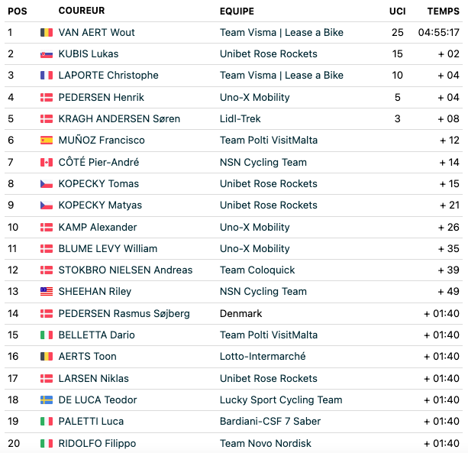
Task: Click the Slovak flag next to KUBIS Lukas
Action: pyautogui.click(x=47, y=54)
